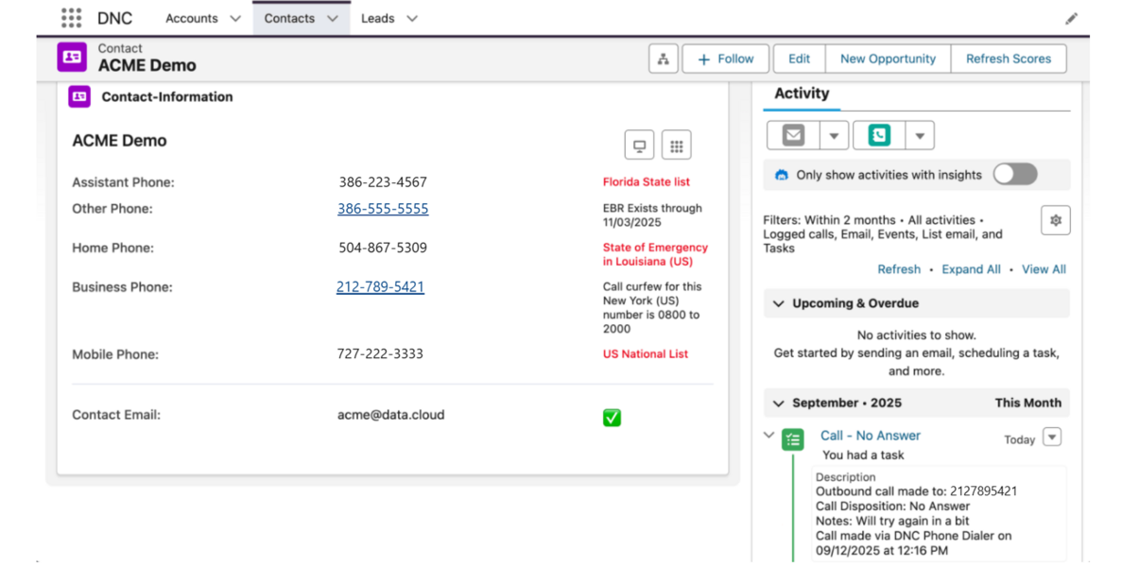Click the New Opportunity button
The width and height of the screenshot is (1122, 567).
point(888,59)
